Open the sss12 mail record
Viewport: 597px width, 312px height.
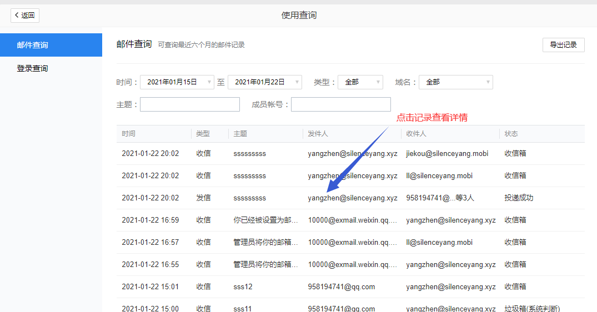pyautogui.click(x=350, y=287)
